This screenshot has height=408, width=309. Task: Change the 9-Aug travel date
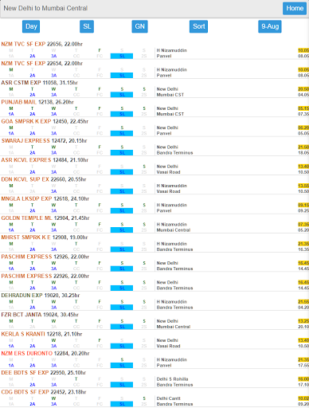pyautogui.click(x=270, y=26)
